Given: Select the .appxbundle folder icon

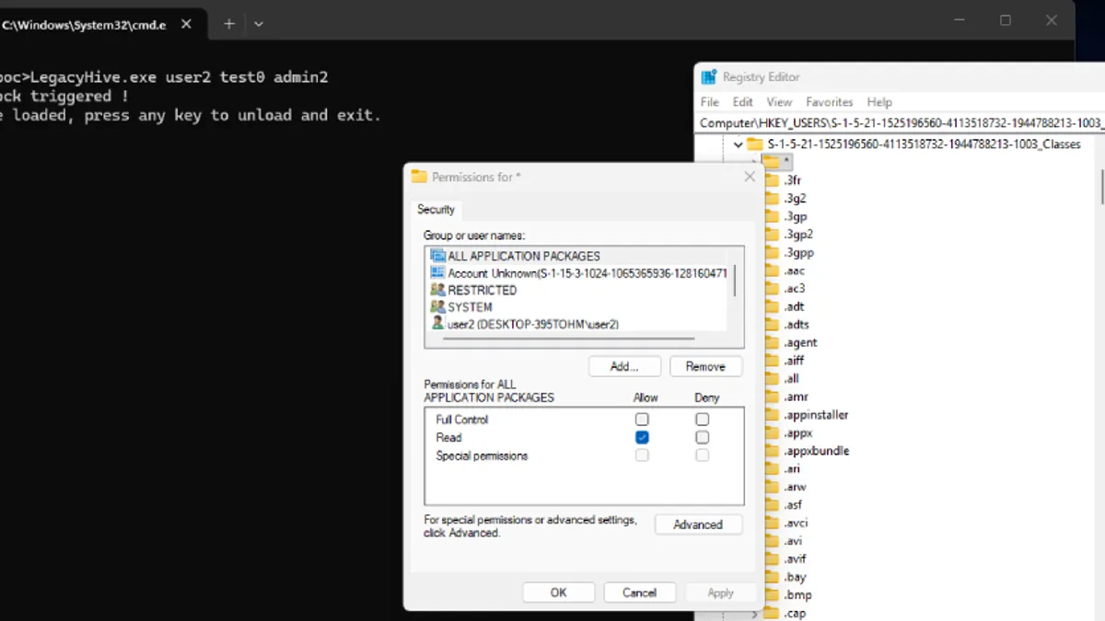Looking at the screenshot, I should pos(773,451).
